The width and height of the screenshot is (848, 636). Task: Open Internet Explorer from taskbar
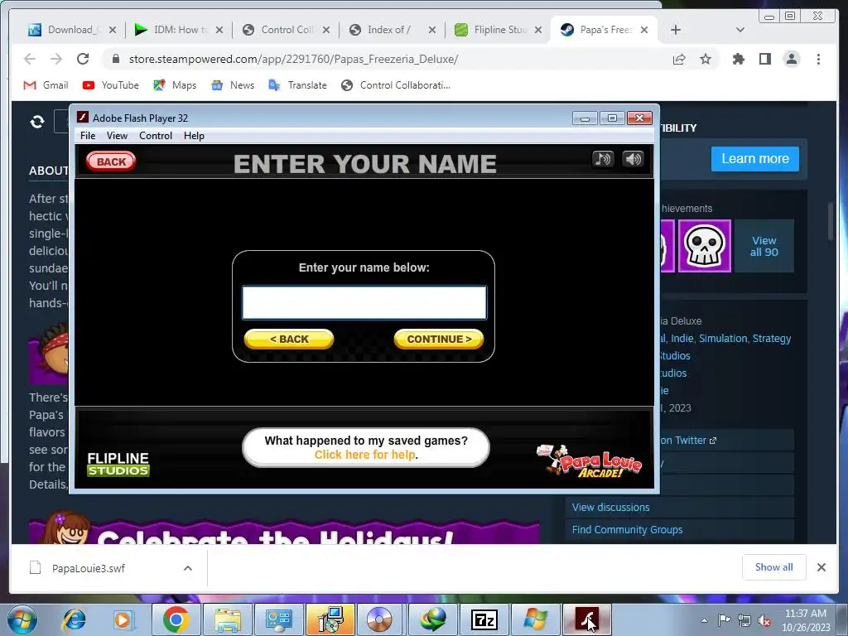click(x=74, y=619)
